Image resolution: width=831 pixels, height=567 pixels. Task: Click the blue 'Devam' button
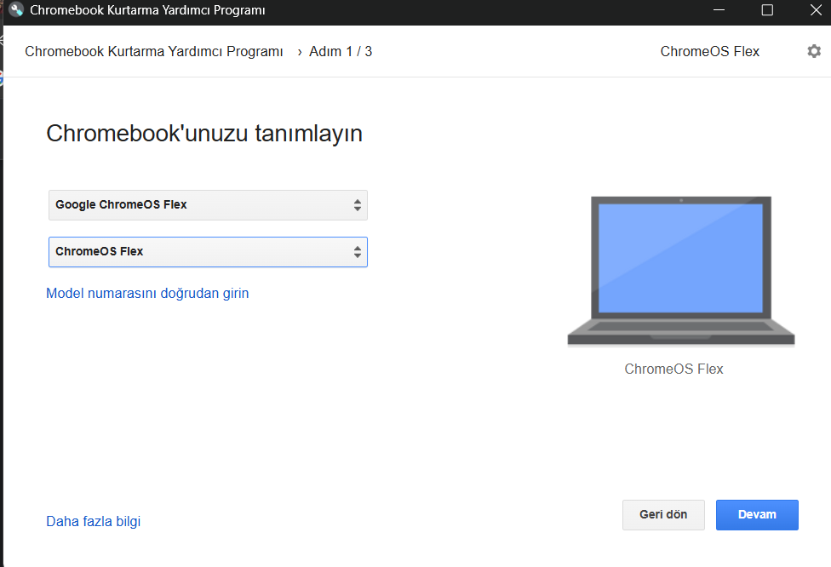click(757, 514)
